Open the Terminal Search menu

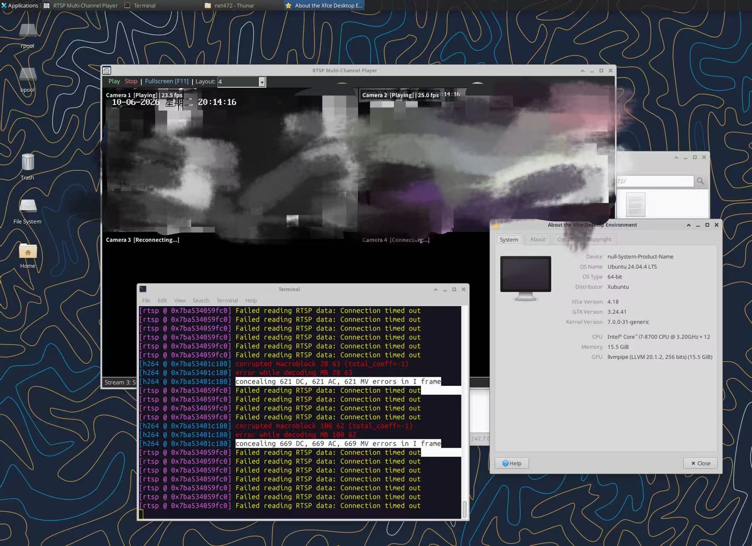pos(201,301)
